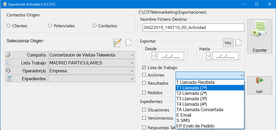
Task: Enable the Vencimientos checkbox
Action: [x=144, y=118]
